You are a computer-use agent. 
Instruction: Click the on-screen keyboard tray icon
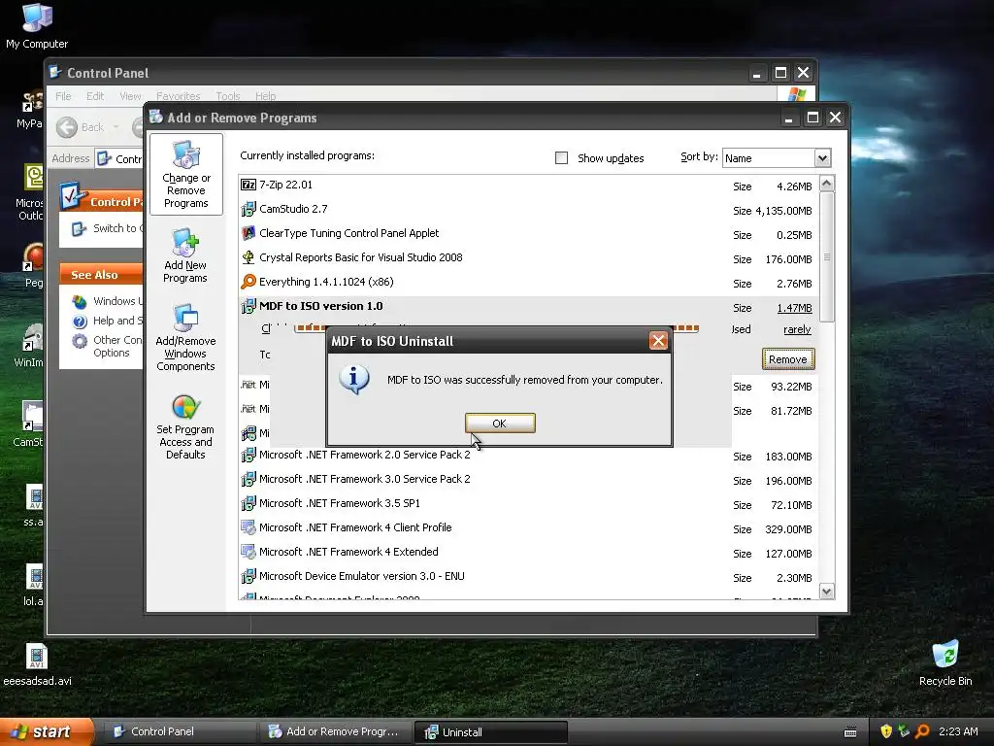(850, 732)
